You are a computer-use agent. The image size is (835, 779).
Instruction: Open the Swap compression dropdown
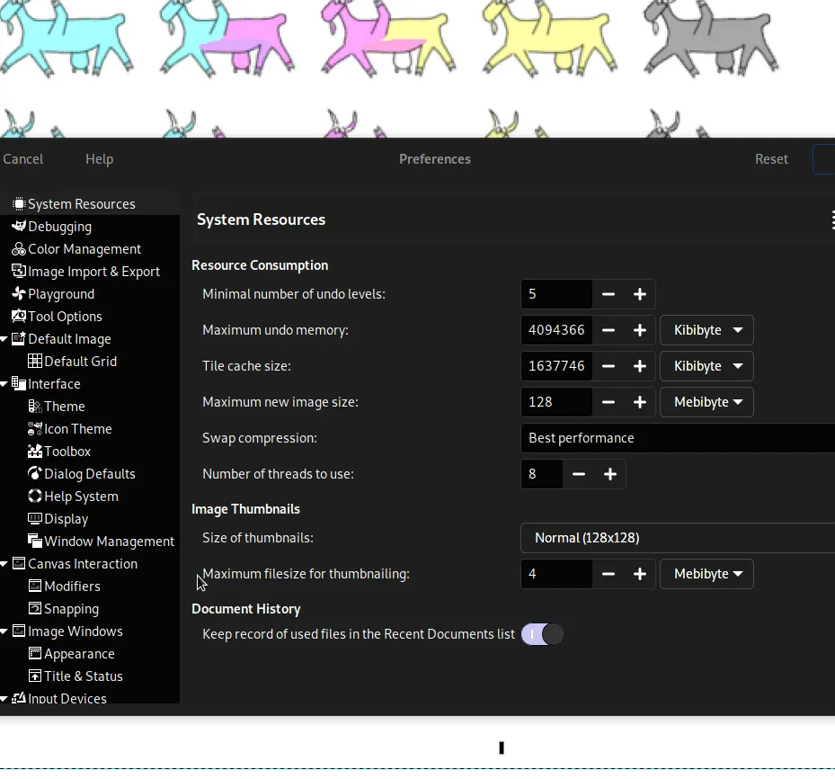pos(676,438)
